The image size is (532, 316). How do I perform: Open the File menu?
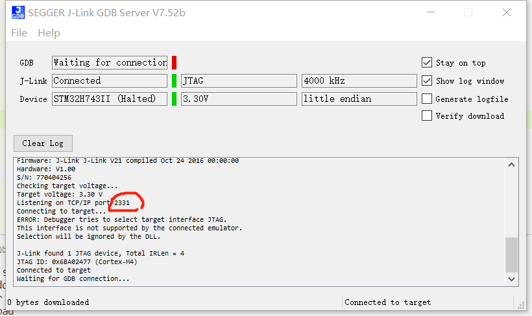point(19,33)
